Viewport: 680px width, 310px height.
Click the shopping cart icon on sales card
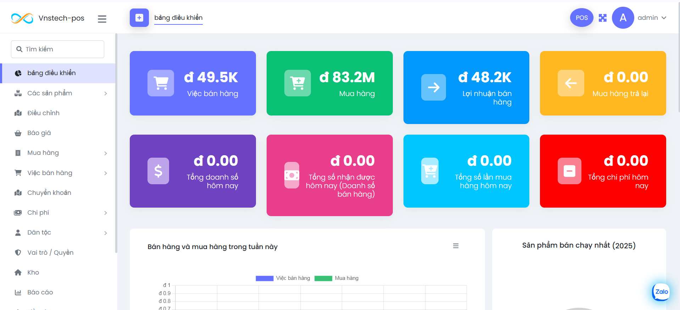click(x=161, y=83)
